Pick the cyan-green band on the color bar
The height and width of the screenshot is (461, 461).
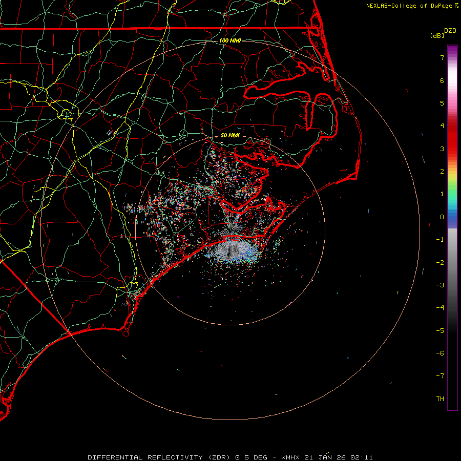coord(452,200)
